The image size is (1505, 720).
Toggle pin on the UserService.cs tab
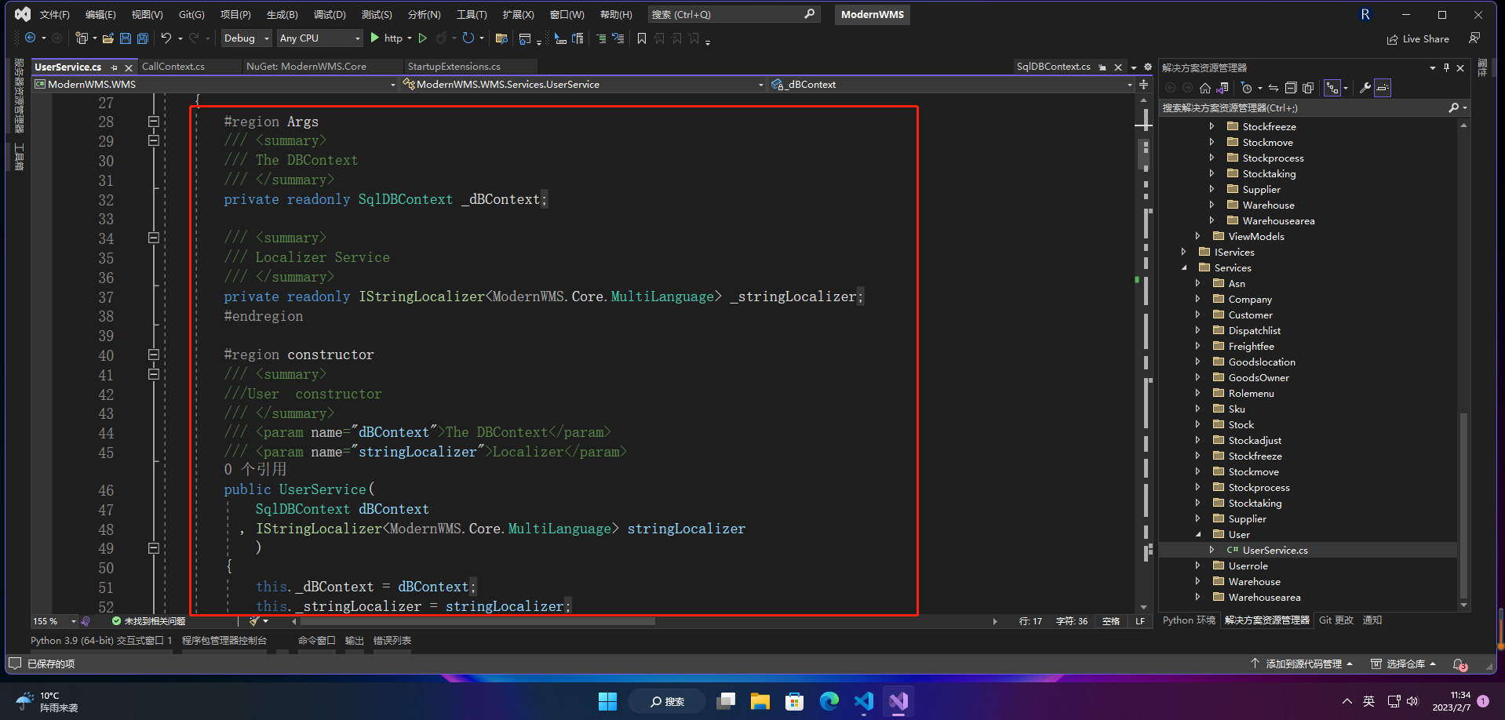click(115, 67)
